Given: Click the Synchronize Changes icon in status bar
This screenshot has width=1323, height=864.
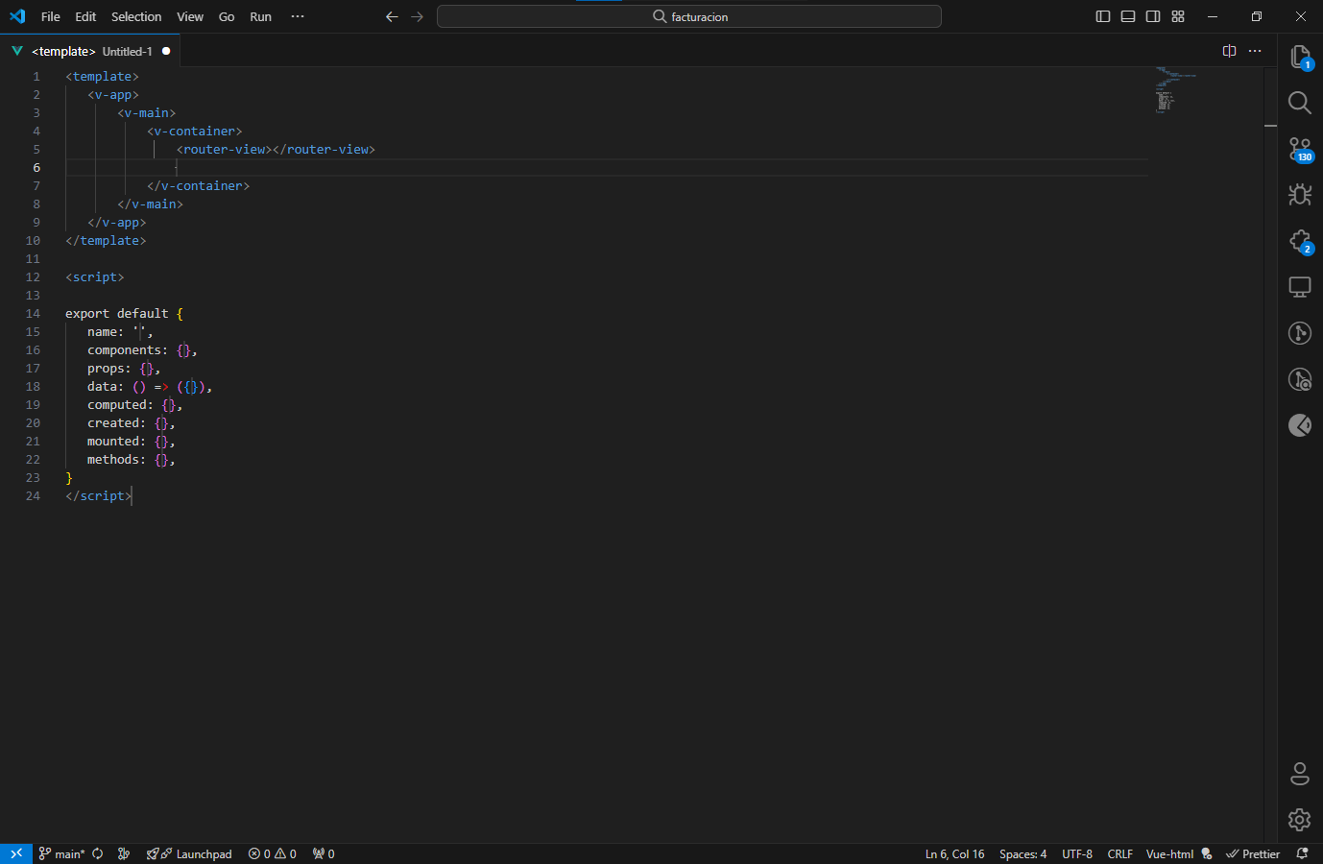Looking at the screenshot, I should [98, 853].
